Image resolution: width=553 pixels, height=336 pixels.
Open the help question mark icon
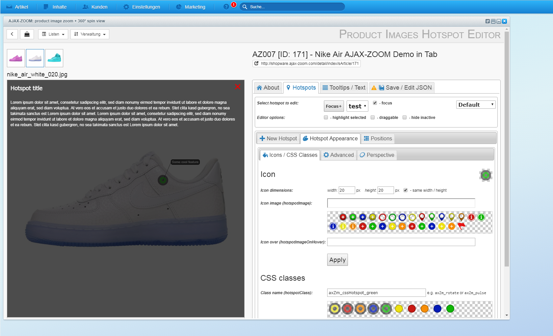226,7
